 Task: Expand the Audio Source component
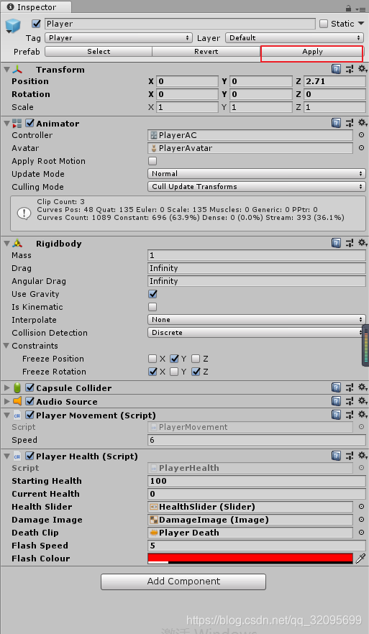[6, 401]
